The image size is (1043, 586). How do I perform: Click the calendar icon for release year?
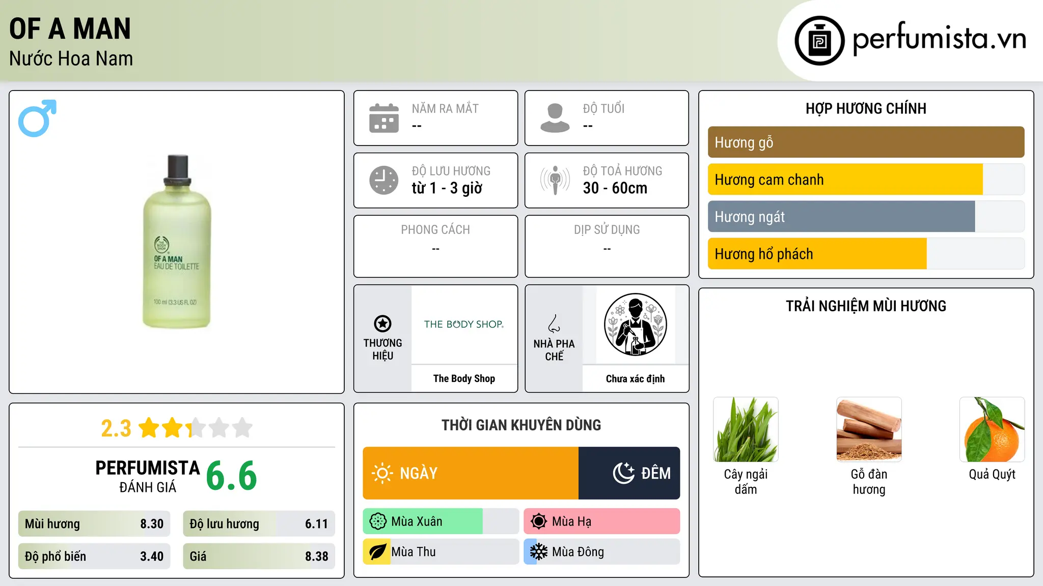tap(384, 118)
